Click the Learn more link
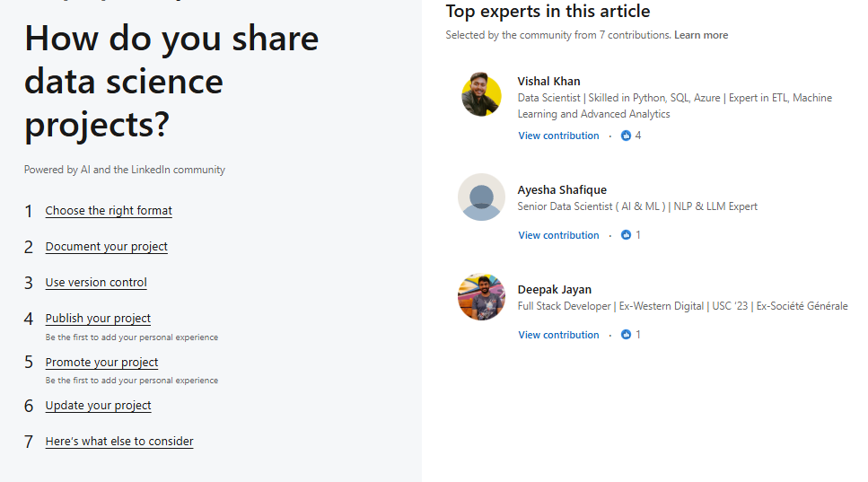Viewport: 868px width, 482px height. [x=701, y=35]
